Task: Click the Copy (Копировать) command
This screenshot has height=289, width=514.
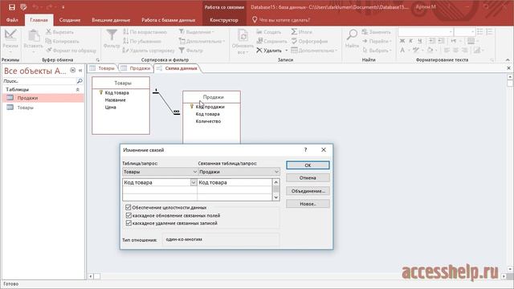Action: (62, 41)
